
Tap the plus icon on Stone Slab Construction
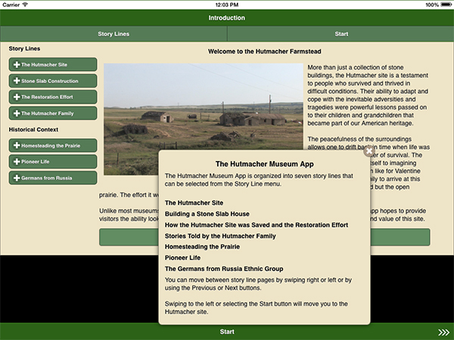tap(17, 81)
